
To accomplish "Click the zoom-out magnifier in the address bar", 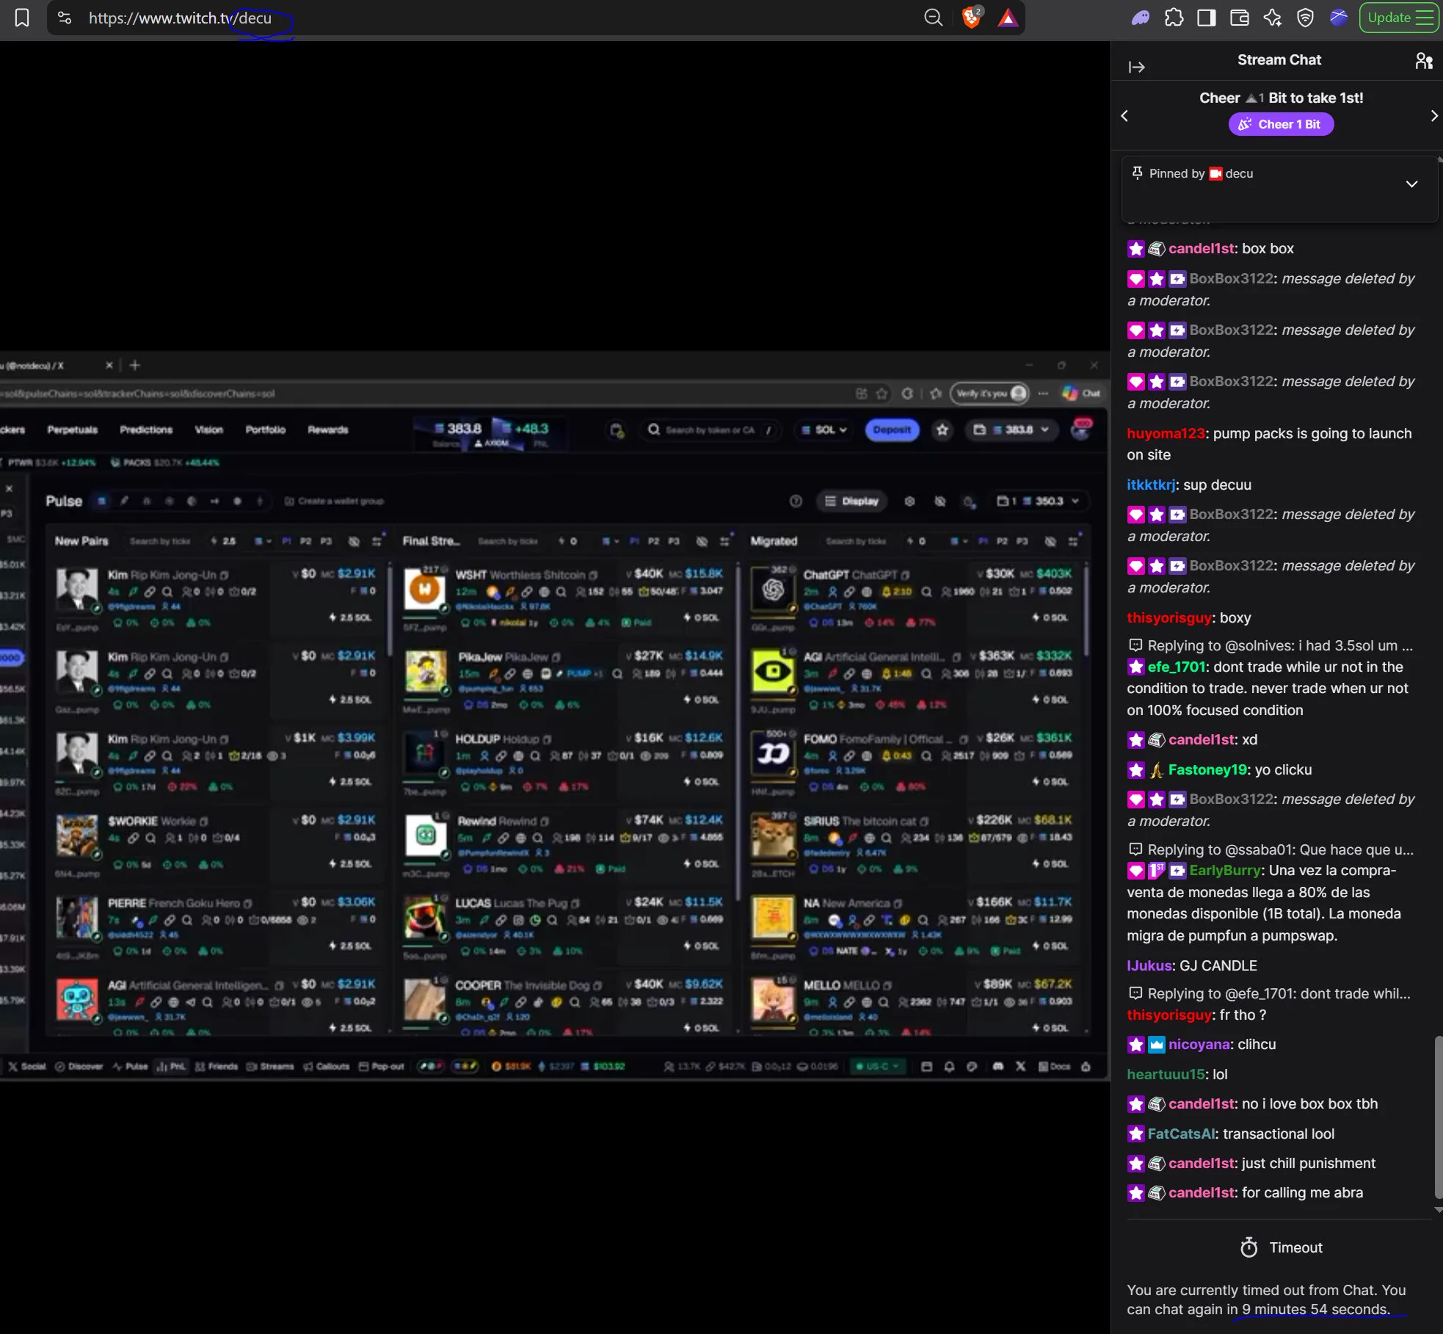I will 933,18.
